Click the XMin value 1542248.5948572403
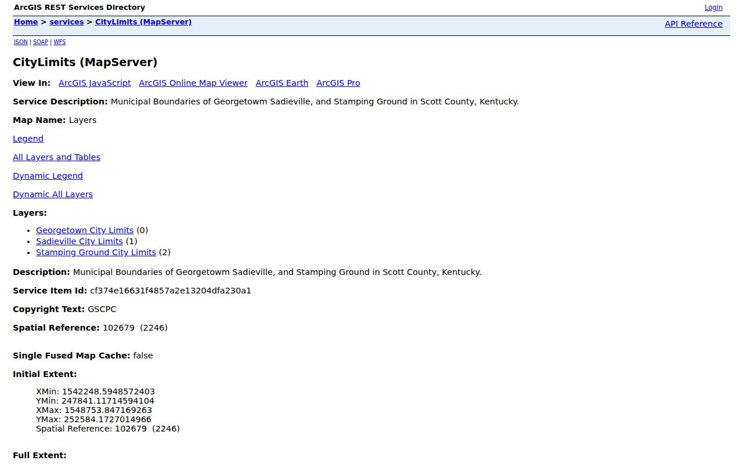743x464 pixels. tap(109, 391)
